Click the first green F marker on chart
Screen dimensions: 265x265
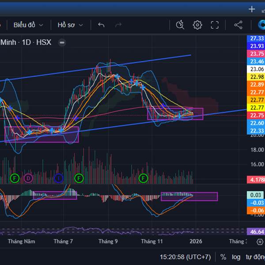coord(15,178)
